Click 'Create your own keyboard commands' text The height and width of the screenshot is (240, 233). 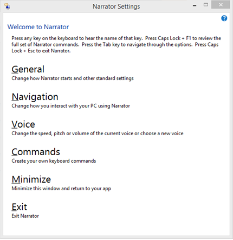(x=54, y=161)
